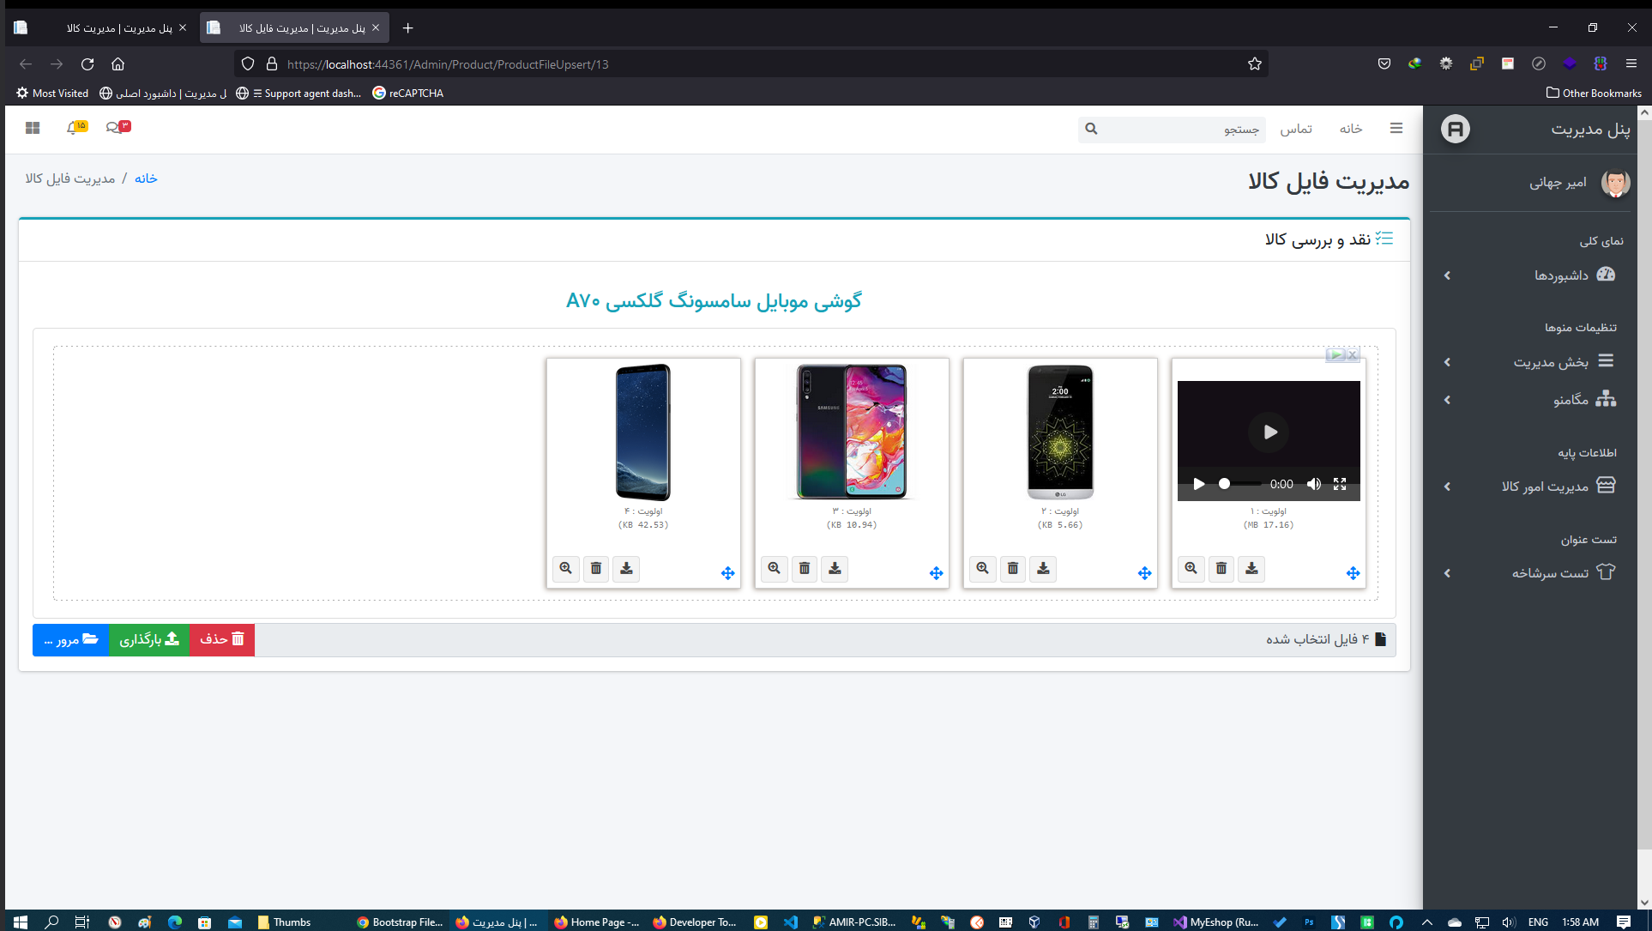The width and height of the screenshot is (1652, 931).
Task: Click the Samsung Galaxy A70 thumbnail
Action: pyautogui.click(x=851, y=432)
